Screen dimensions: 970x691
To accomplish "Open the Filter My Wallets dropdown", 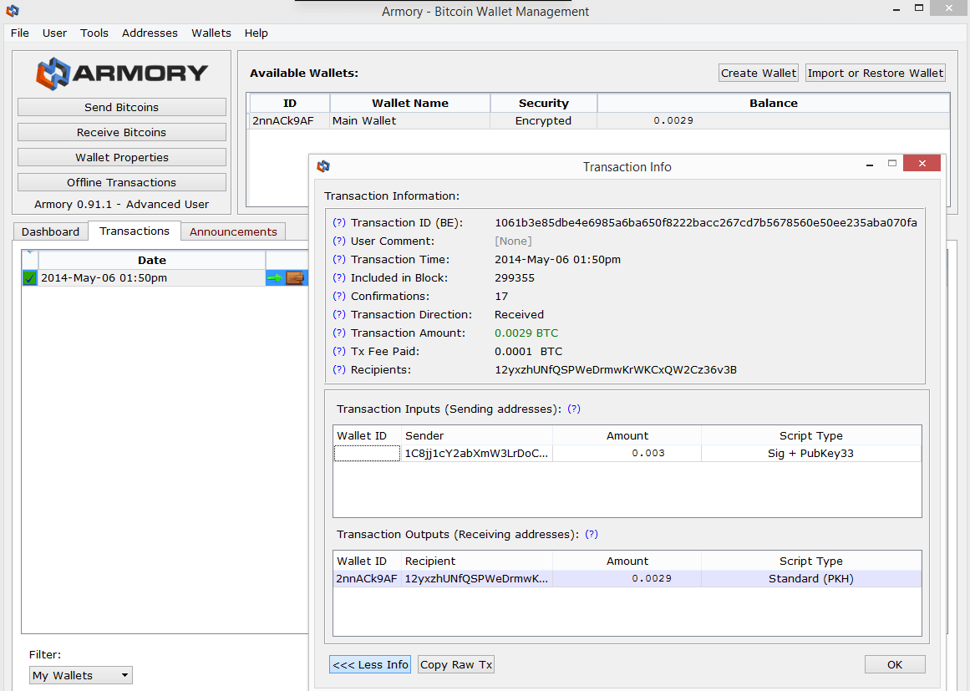I will (81, 675).
